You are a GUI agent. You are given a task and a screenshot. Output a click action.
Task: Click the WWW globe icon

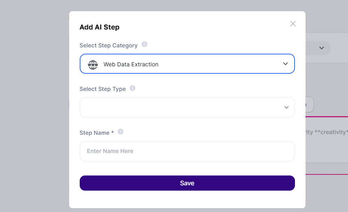tap(93, 65)
